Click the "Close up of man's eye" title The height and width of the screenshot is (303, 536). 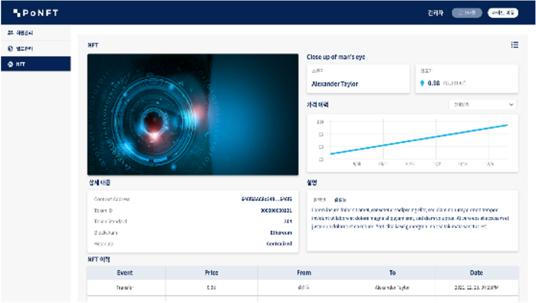click(x=336, y=57)
